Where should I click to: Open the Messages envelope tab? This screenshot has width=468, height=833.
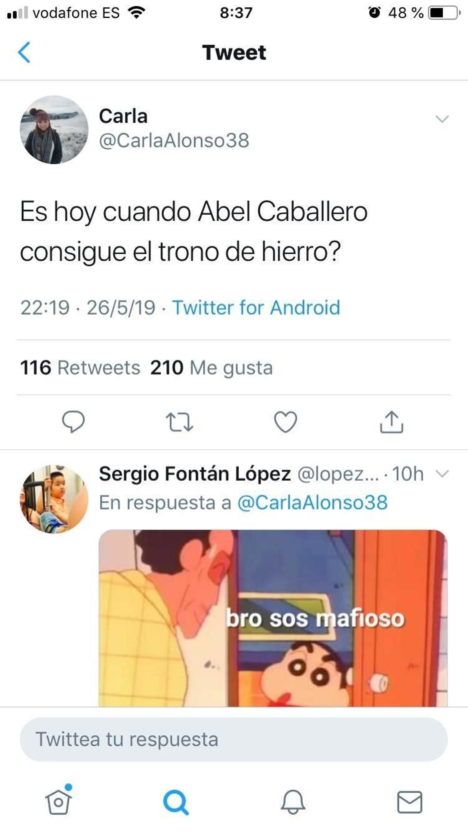409,802
